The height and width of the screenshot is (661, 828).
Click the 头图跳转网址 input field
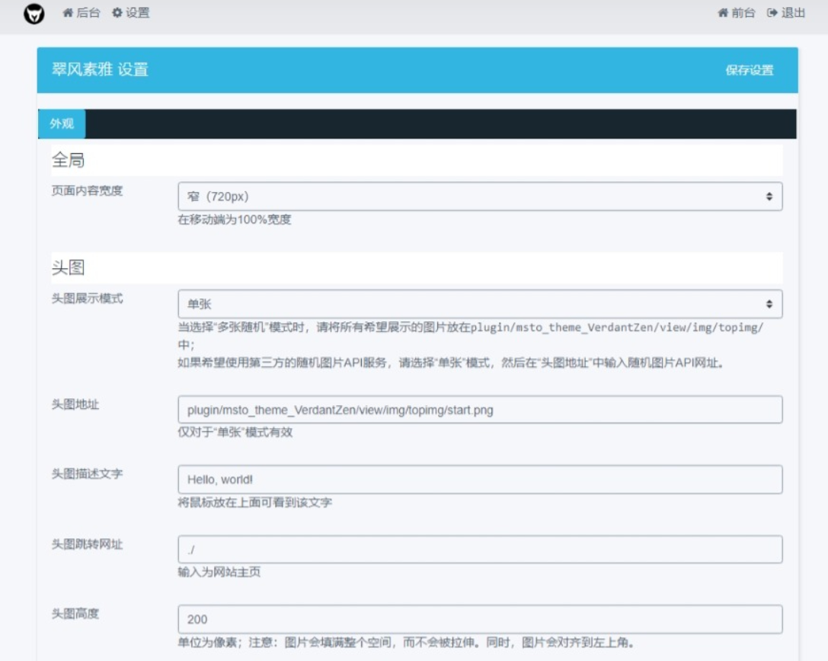pyautogui.click(x=479, y=548)
